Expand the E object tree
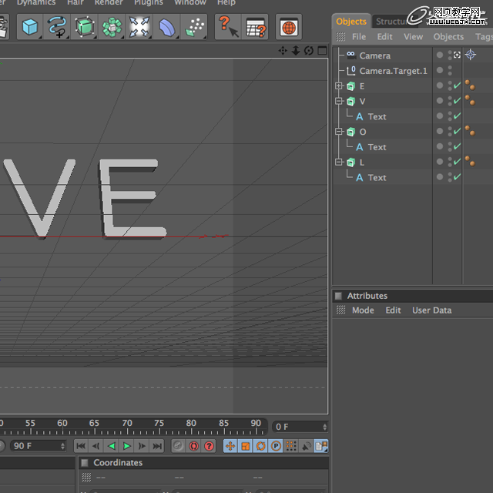Viewport: 493px width, 493px height. (339, 86)
